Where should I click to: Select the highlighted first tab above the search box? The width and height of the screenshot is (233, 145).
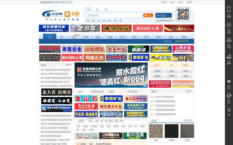coord(88,9)
